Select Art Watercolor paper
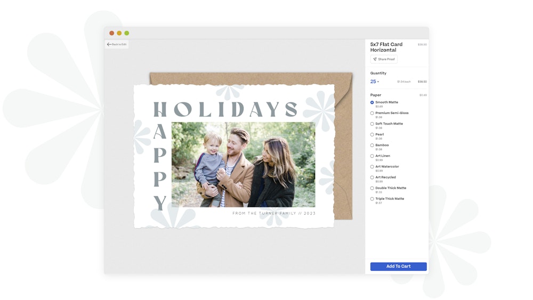The width and height of the screenshot is (533, 300). coord(372,167)
